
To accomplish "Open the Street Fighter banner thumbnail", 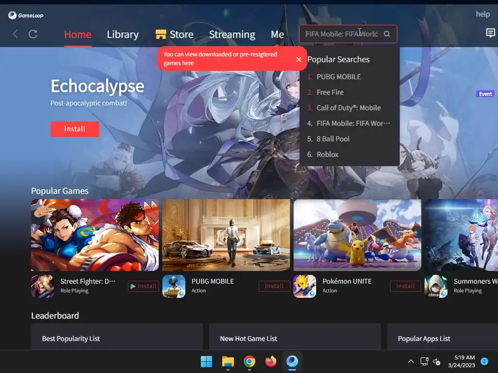I will 95,235.
